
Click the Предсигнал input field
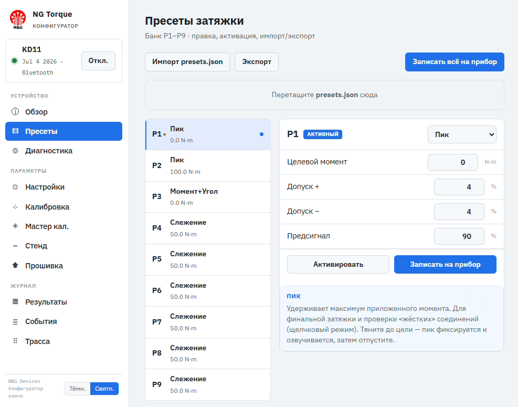click(x=459, y=236)
